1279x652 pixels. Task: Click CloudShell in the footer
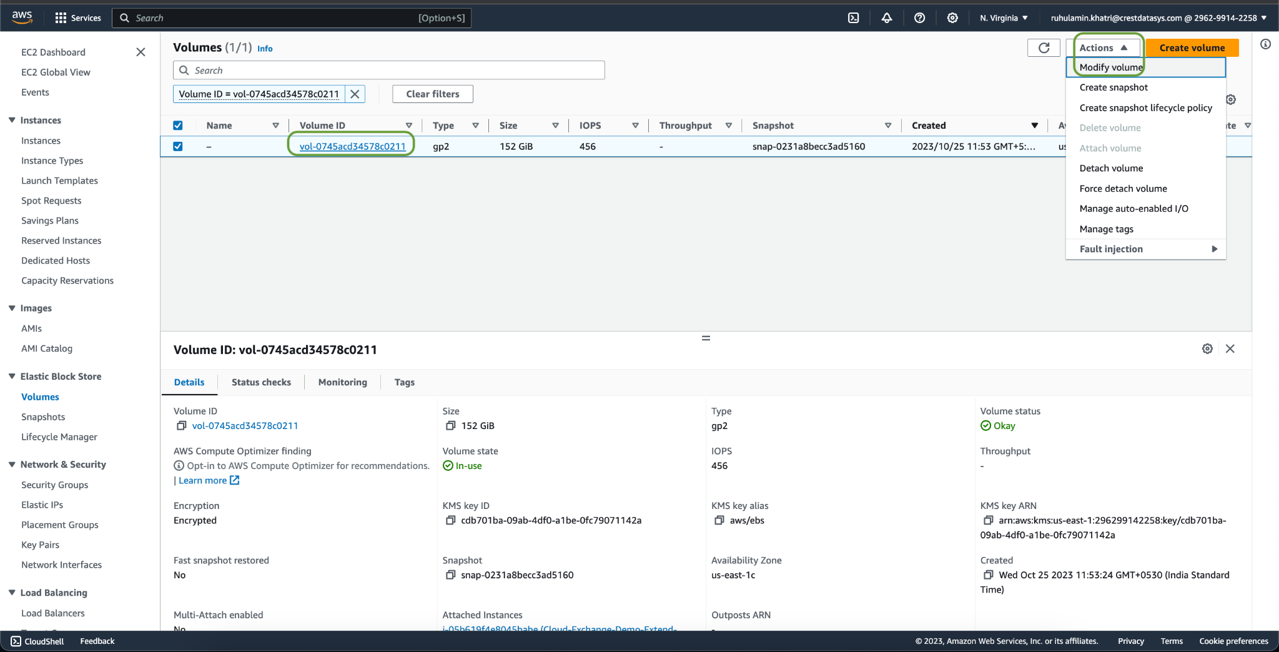(x=37, y=641)
